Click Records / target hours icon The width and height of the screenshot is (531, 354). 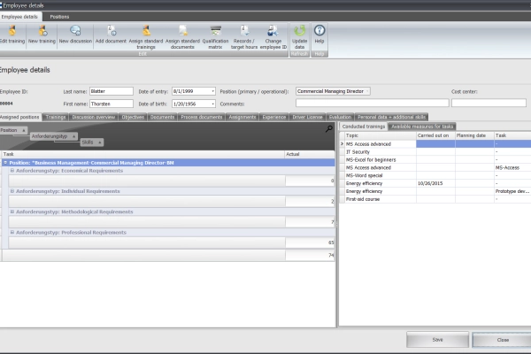tap(245, 32)
